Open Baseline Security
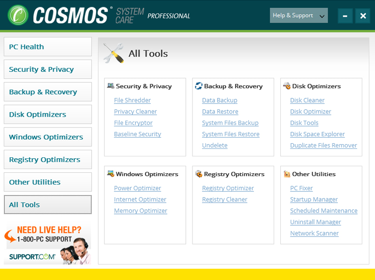Image resolution: width=375 pixels, height=280 pixels. tap(138, 134)
